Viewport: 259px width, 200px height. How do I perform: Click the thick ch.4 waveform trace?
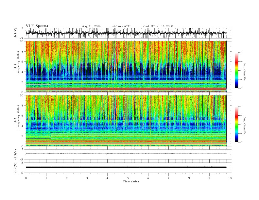tap(126, 167)
